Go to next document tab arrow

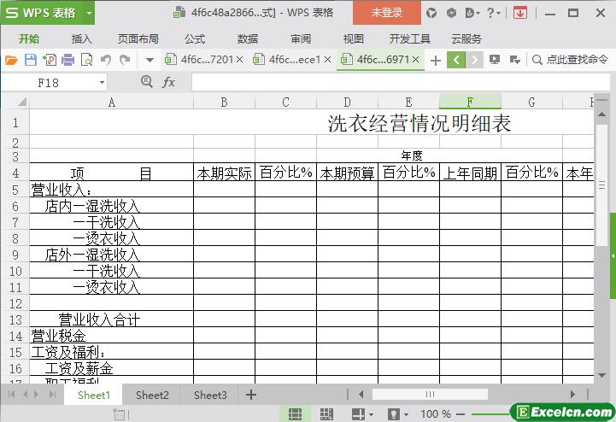474,60
